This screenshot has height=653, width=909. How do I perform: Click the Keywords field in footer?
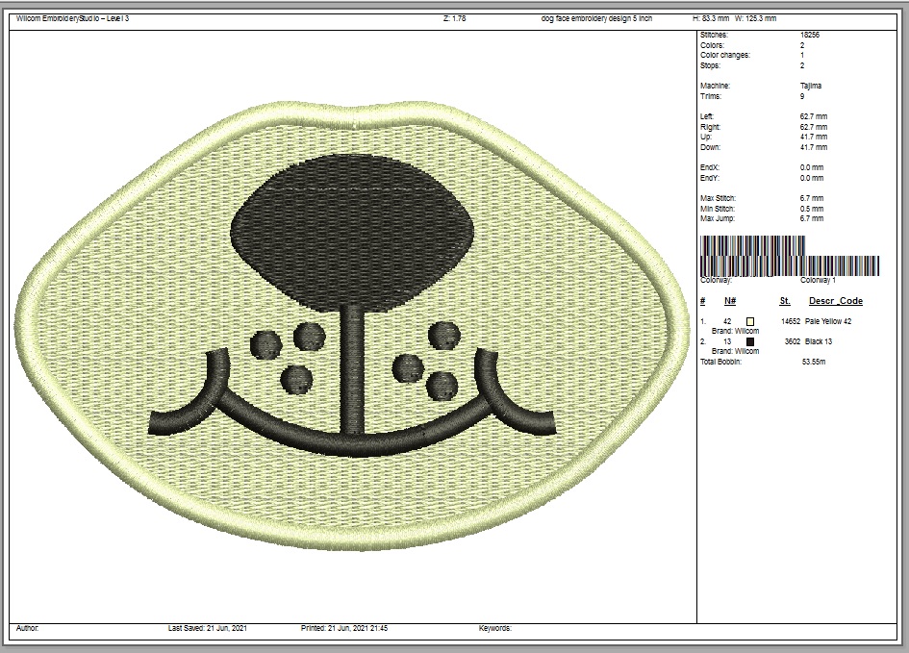click(495, 628)
